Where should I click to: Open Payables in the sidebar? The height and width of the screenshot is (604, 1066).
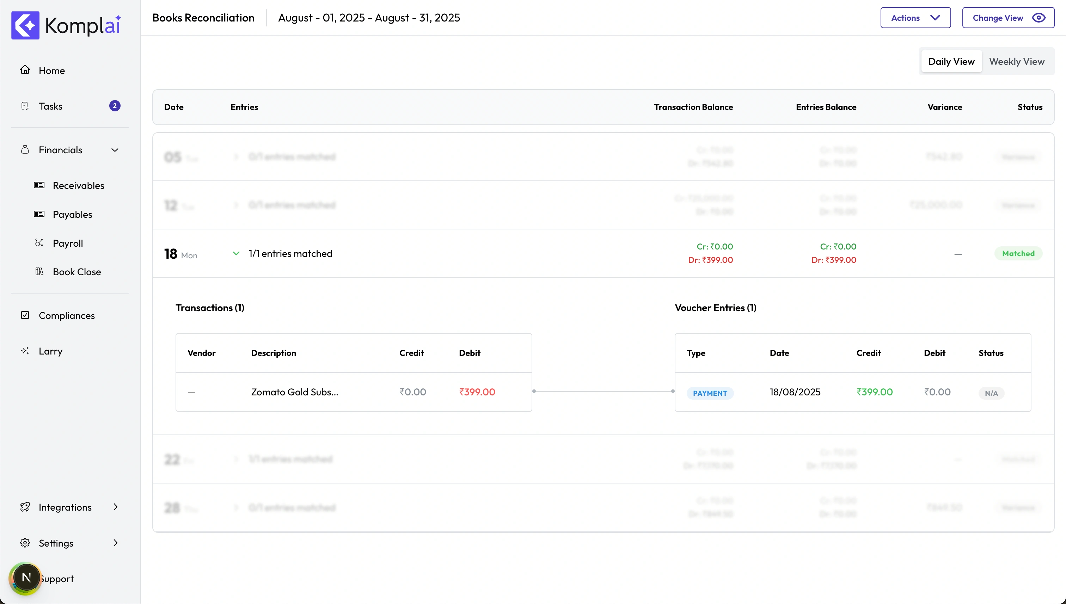click(x=72, y=214)
